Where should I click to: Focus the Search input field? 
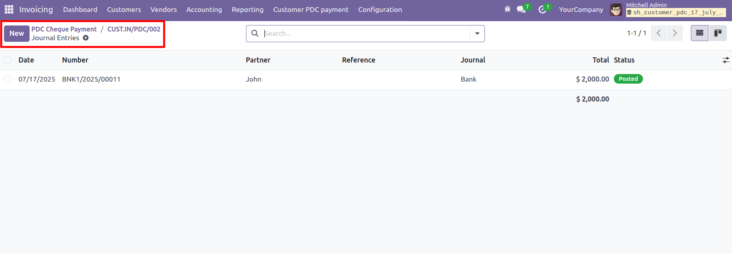tap(366, 33)
